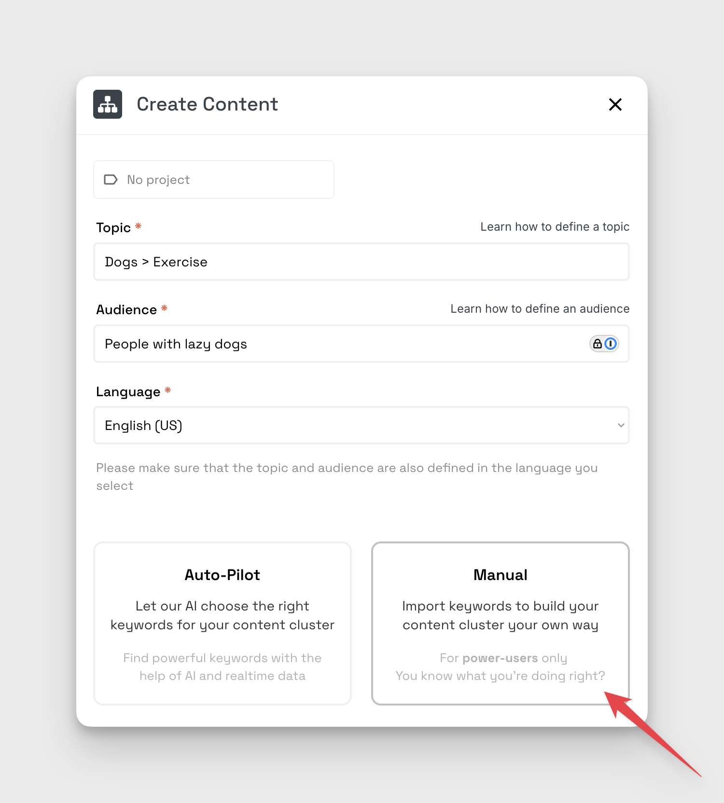Image resolution: width=724 pixels, height=803 pixels.
Task: Click the blue 1Password icon in Audience field
Action: tap(611, 344)
